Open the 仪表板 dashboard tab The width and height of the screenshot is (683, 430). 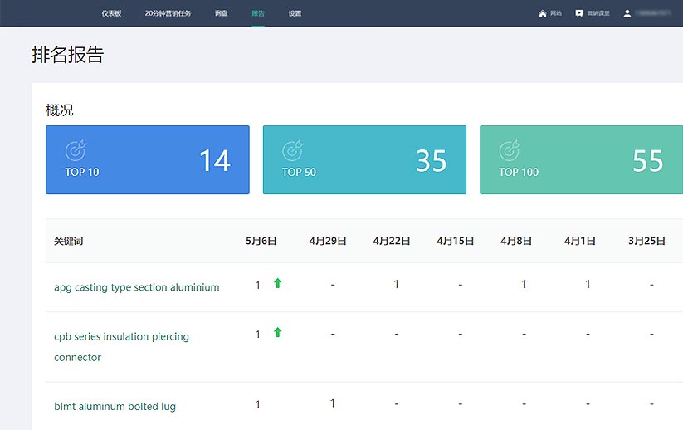(x=111, y=13)
